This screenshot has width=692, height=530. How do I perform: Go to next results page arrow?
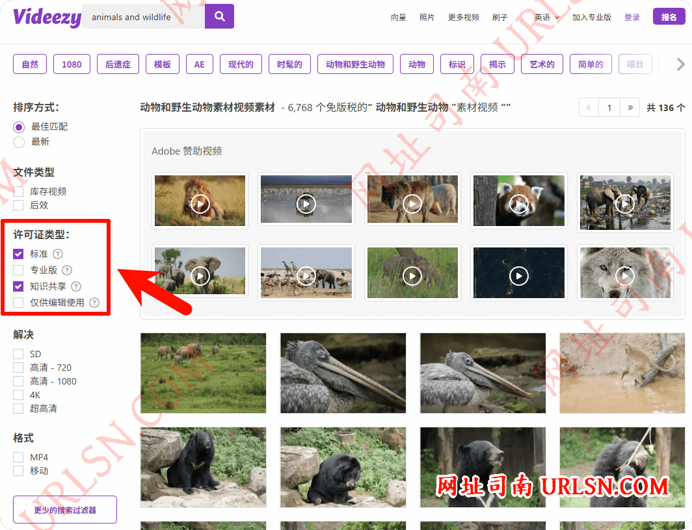[x=630, y=108]
